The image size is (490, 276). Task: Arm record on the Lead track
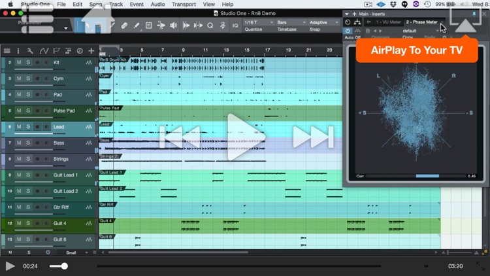(37, 127)
